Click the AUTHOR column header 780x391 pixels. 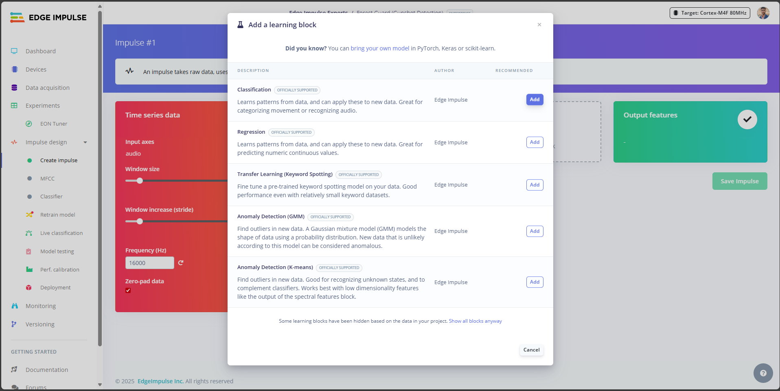[444, 71]
